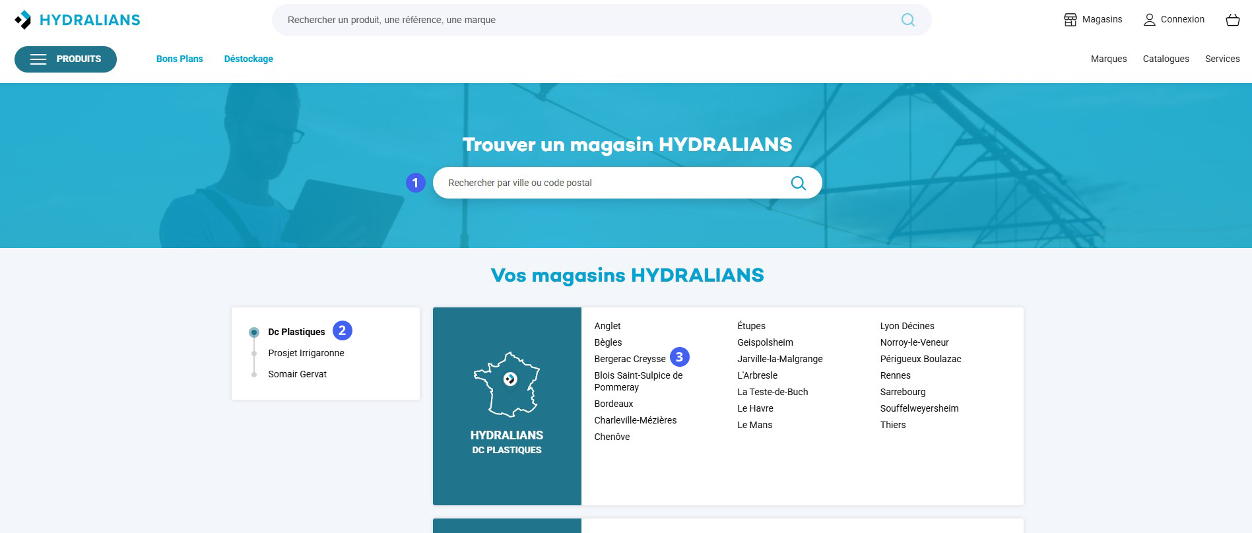Open the Geispolsheim store

pyautogui.click(x=765, y=342)
